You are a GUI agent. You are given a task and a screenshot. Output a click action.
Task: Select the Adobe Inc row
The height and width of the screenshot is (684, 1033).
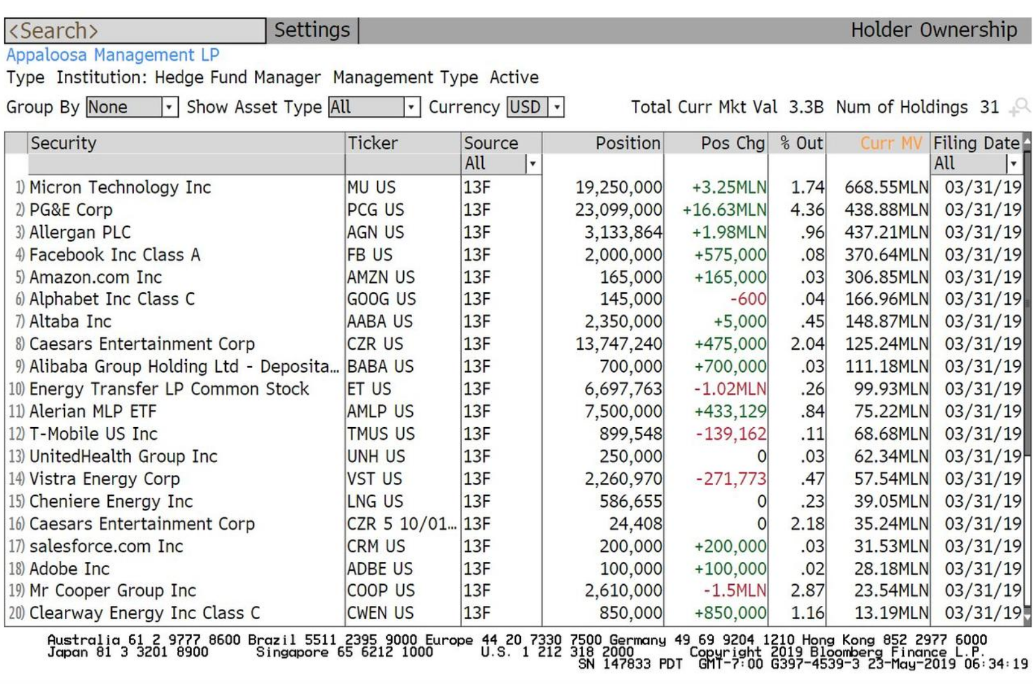pyautogui.click(x=515, y=569)
